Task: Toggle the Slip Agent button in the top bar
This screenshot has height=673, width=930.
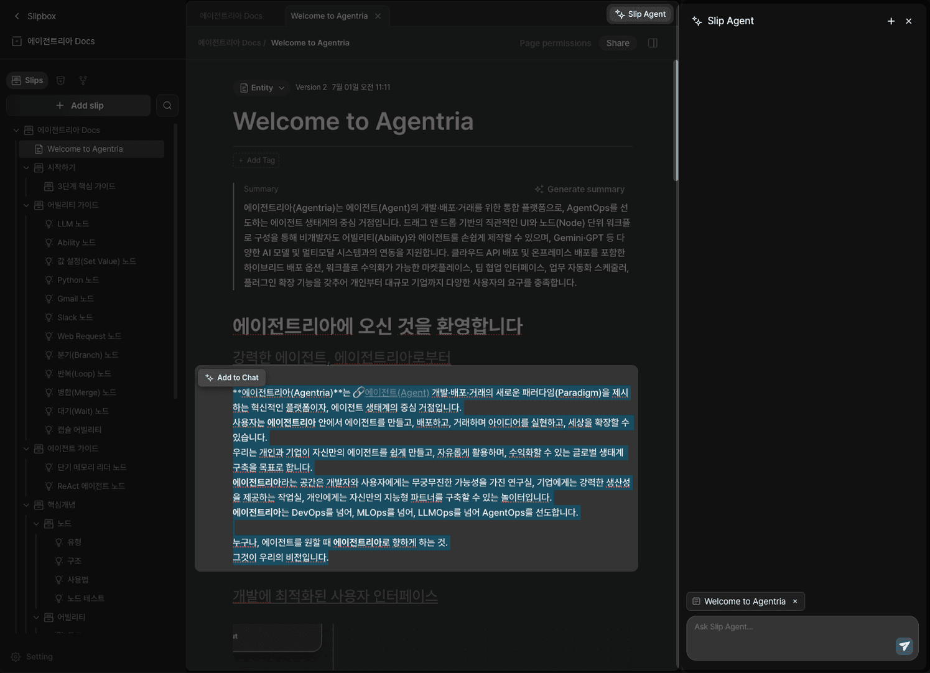Action: 639,14
